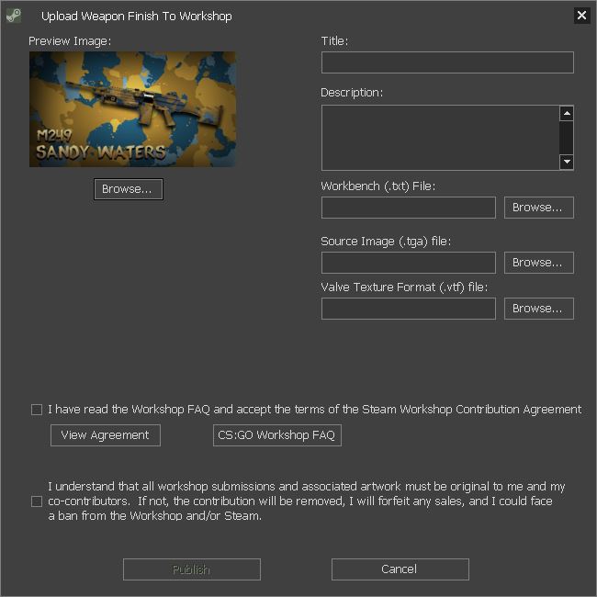Click the Valve Texture Format (.vtf) path field
The height and width of the screenshot is (597, 597).
[409, 309]
